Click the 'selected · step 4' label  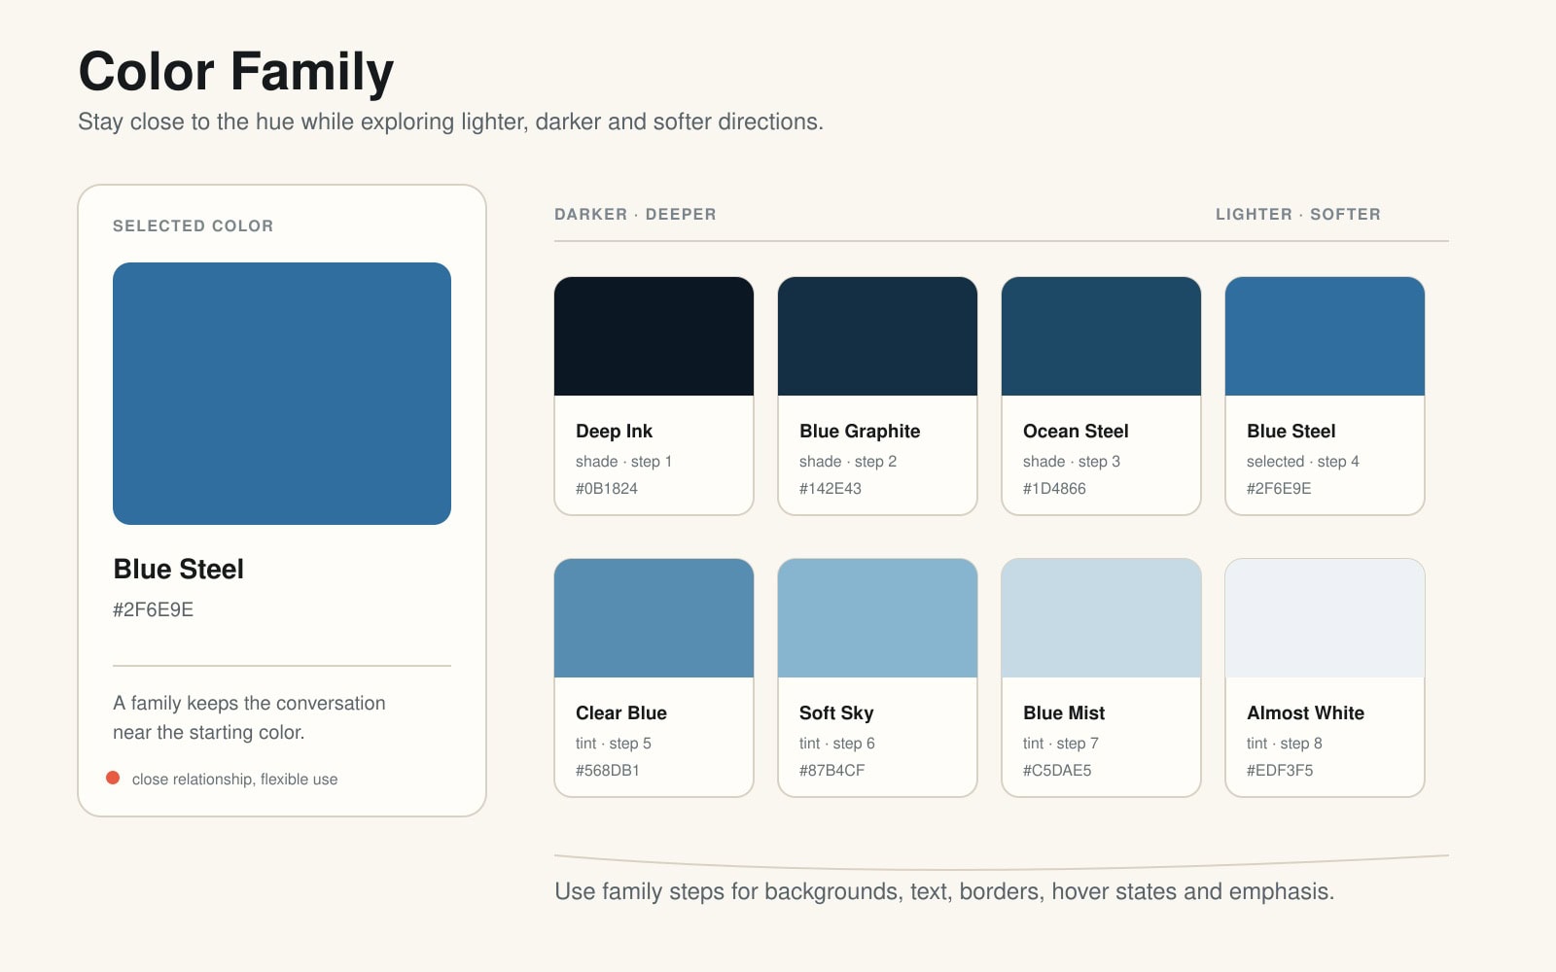tap(1303, 461)
